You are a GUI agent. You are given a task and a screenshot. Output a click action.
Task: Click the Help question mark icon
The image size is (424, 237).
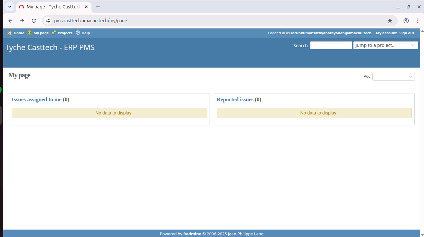(x=78, y=33)
